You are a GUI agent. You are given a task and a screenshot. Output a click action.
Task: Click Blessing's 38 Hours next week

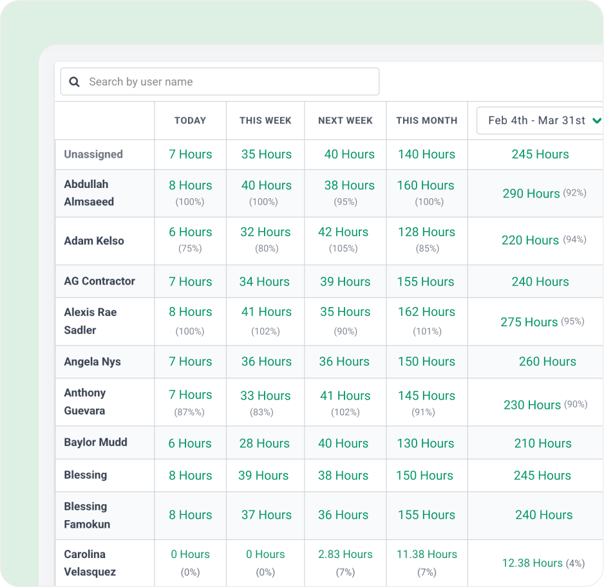pos(343,476)
